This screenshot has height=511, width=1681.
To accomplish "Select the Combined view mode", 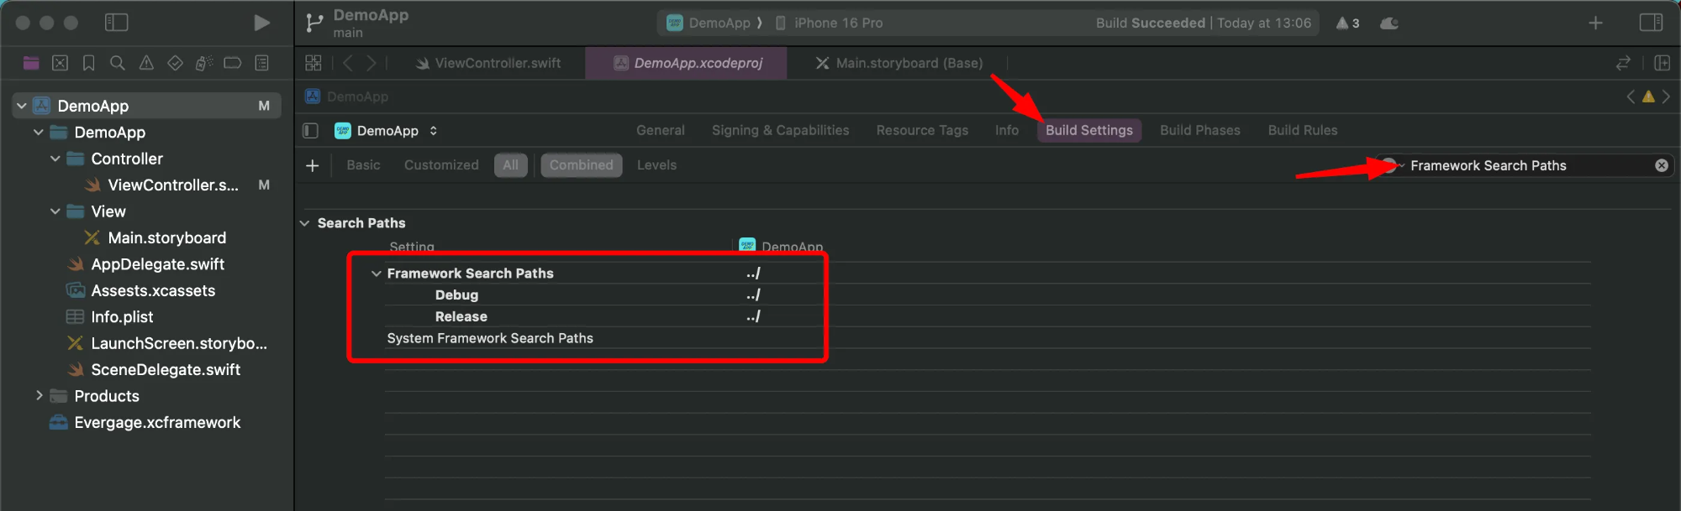I will (582, 165).
